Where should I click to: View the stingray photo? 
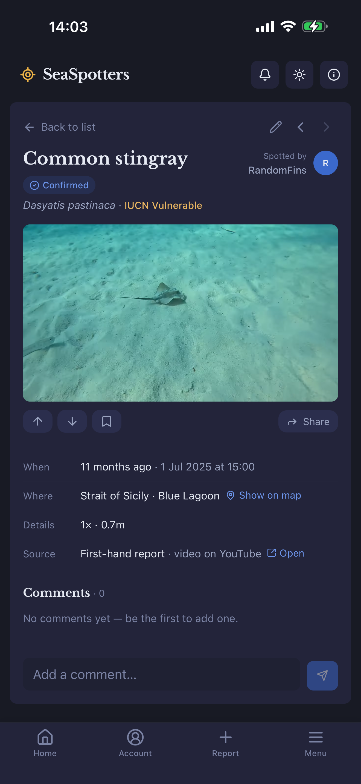click(180, 313)
